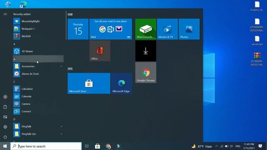Open the Camera app

click(38, 104)
